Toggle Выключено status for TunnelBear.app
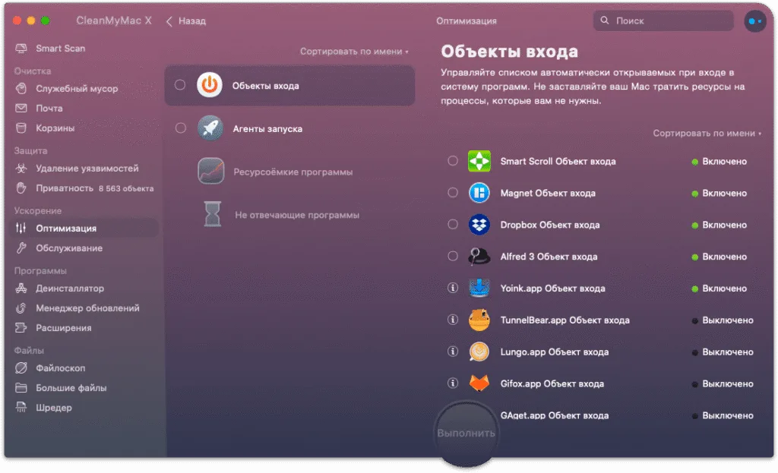The height and width of the screenshot is (473, 778). 723,320
